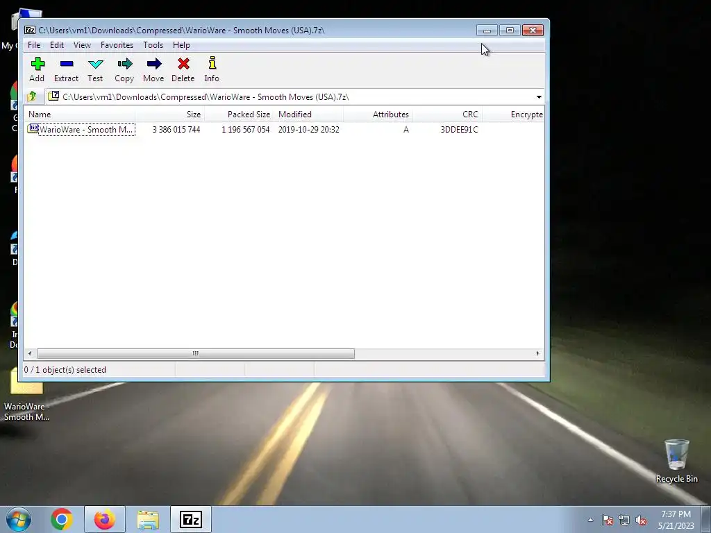Choose the Move toolbar icon
This screenshot has width=711, height=533.
point(153,63)
